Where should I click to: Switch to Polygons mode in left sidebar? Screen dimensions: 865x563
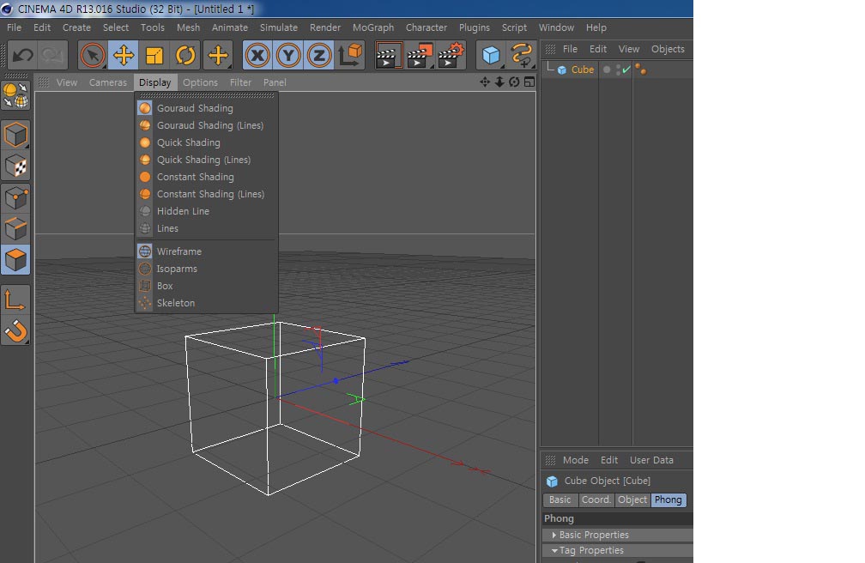15,258
